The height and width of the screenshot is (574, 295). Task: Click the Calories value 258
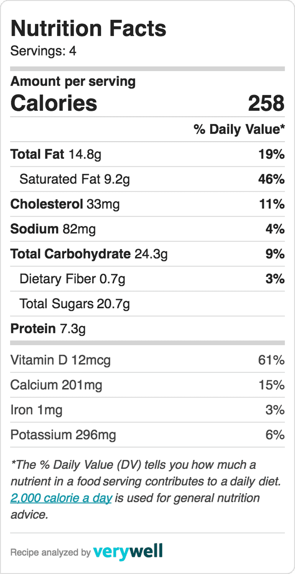tap(266, 103)
